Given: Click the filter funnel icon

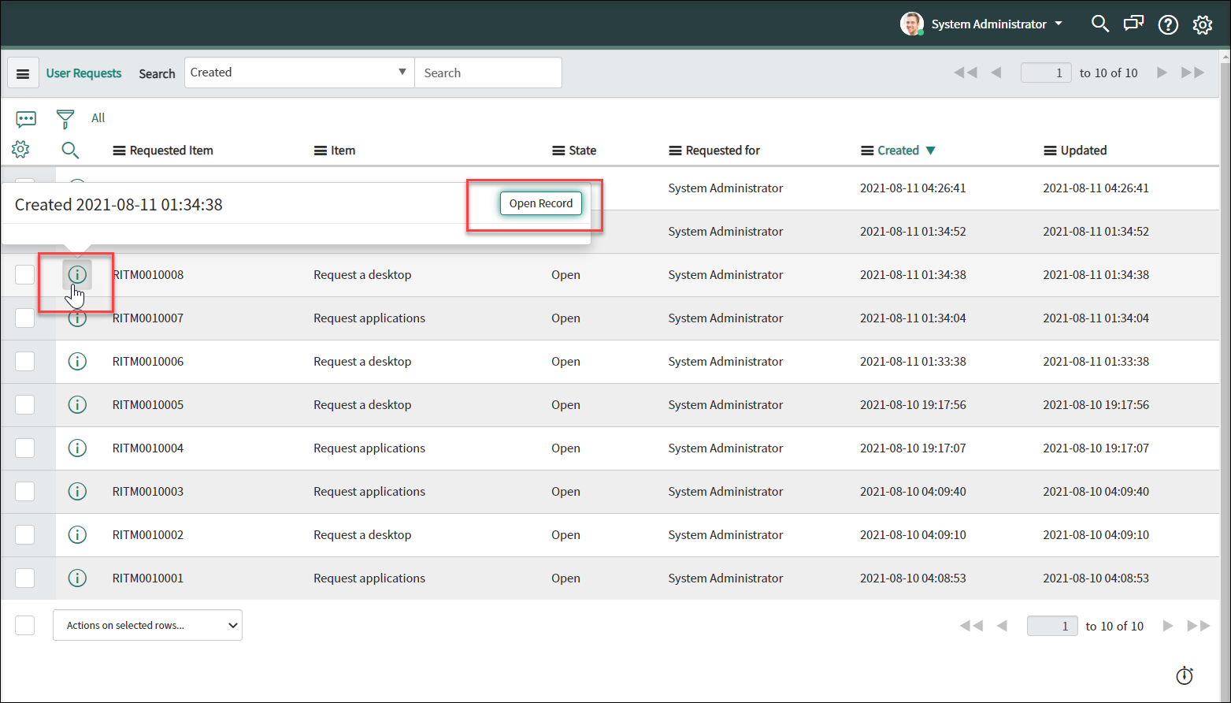Looking at the screenshot, I should click(65, 119).
